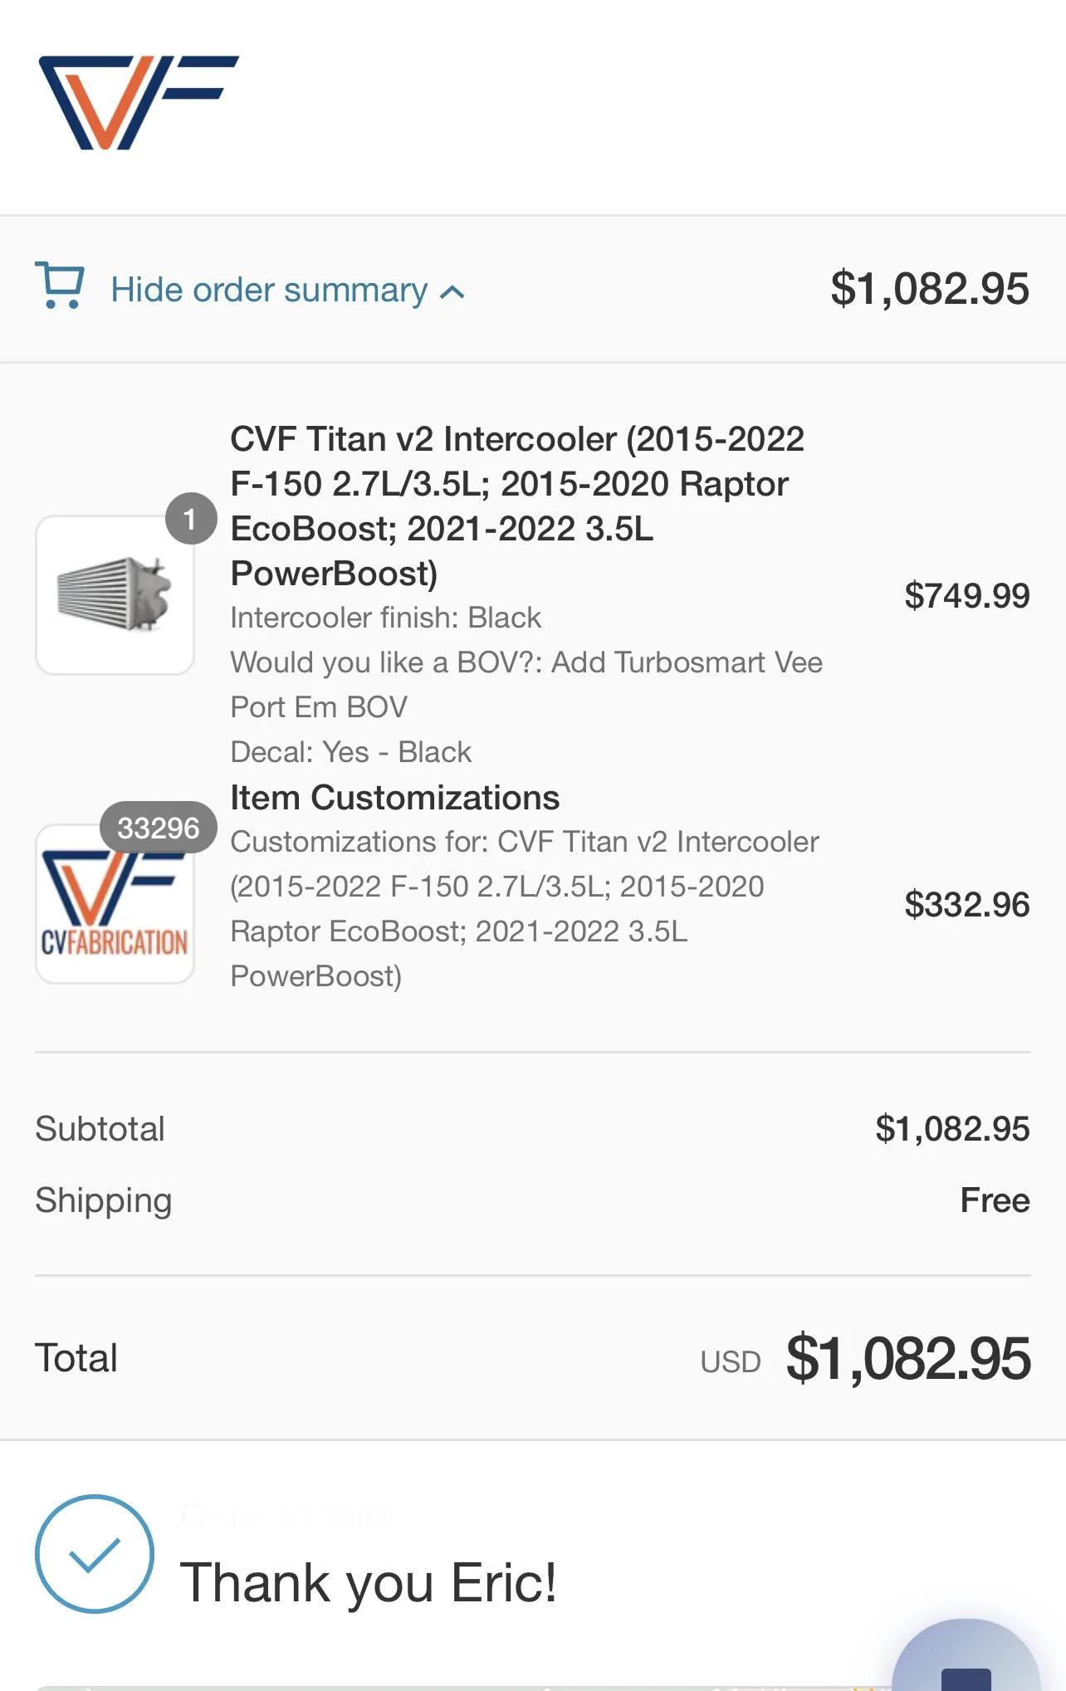Click the "Thank you Eric!" heading
Screen dimensions: 1066x1691
click(x=368, y=1582)
